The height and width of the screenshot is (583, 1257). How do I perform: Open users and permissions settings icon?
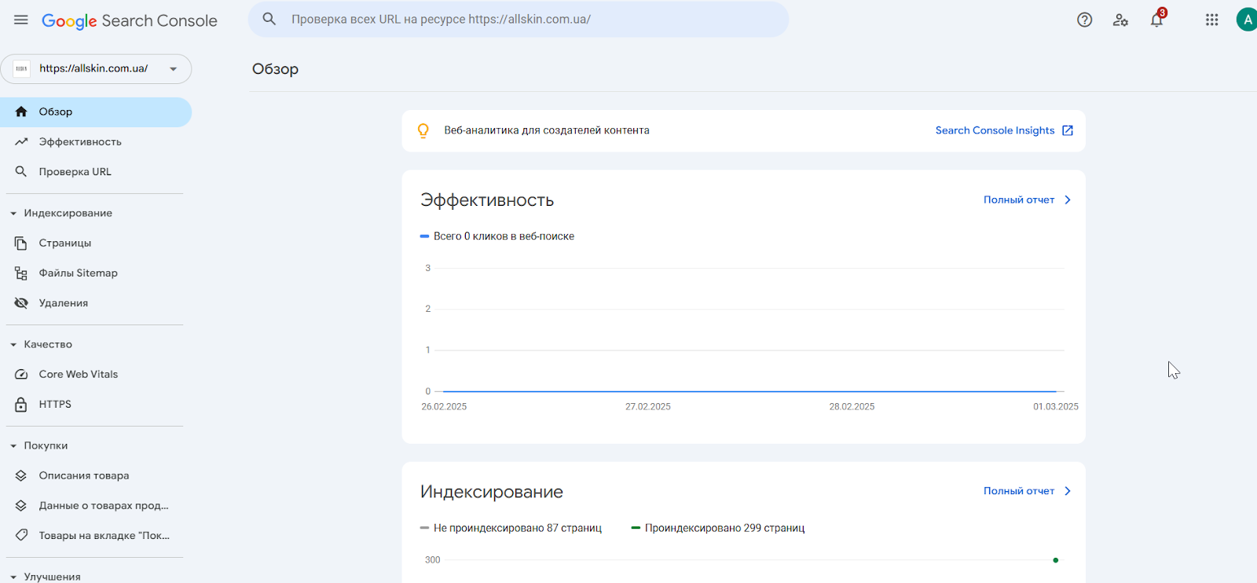(x=1120, y=20)
